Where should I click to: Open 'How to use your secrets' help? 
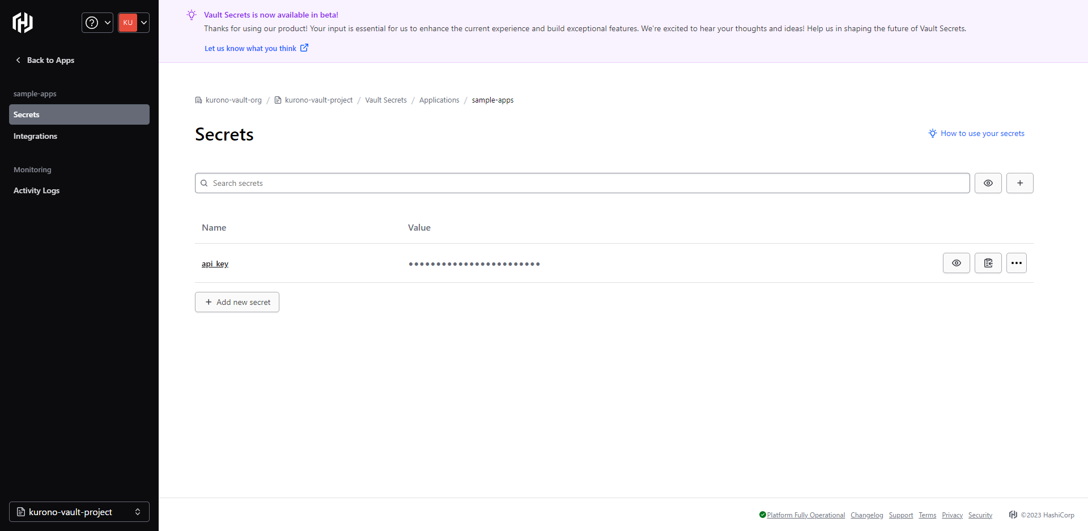(x=976, y=133)
